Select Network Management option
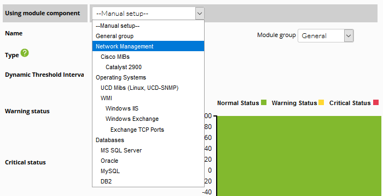Image resolution: width=383 pixels, height=196 pixels. [x=148, y=46]
